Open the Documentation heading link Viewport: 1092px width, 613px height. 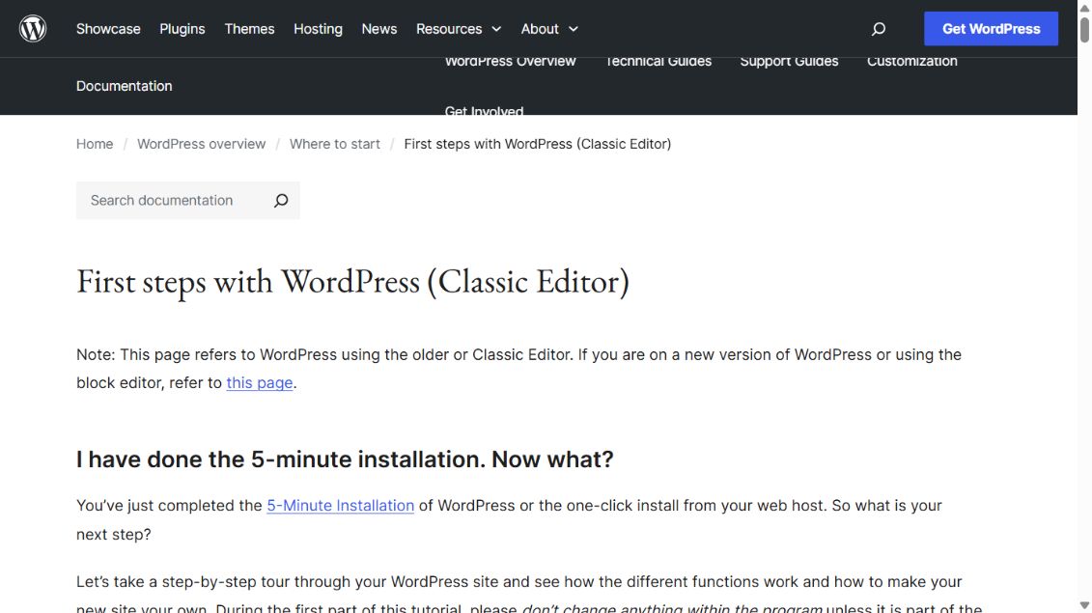coord(124,86)
